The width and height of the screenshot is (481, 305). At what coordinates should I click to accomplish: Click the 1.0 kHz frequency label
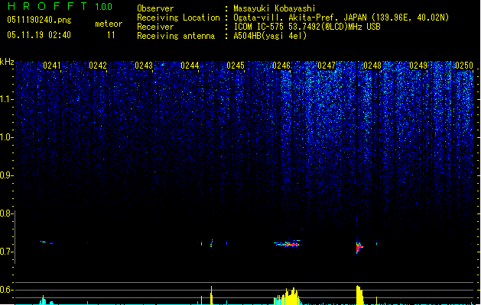tap(6, 137)
